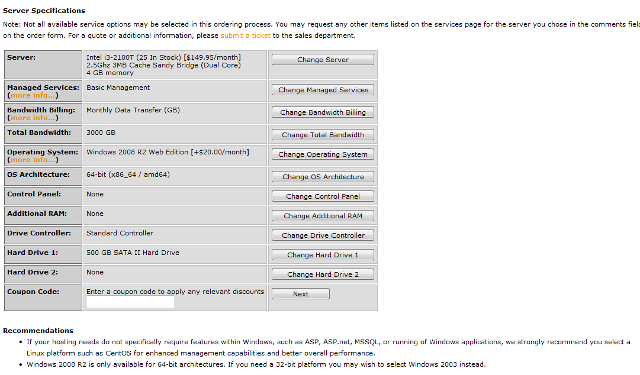Open Change Control Panel options
Image resolution: width=640 pixels, height=375 pixels.
coord(323,196)
